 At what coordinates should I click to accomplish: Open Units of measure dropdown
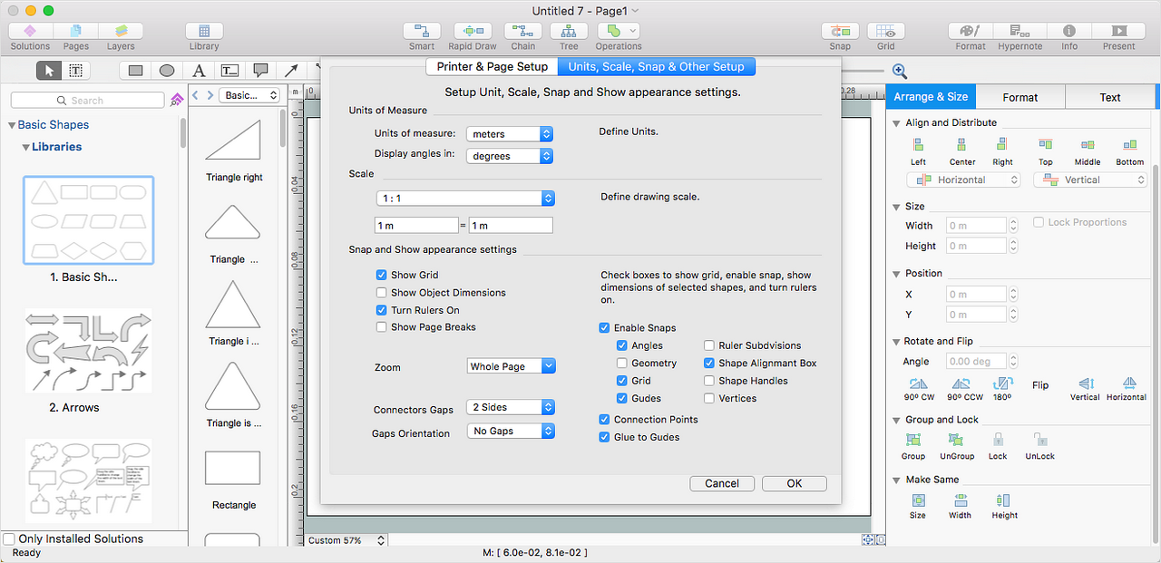pyautogui.click(x=509, y=134)
